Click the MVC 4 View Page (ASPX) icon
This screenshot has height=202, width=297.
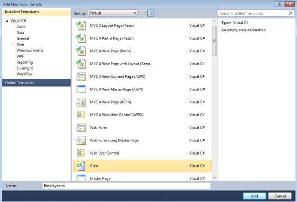[x=81, y=102]
